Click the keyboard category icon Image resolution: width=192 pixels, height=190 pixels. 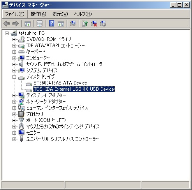click(21, 52)
